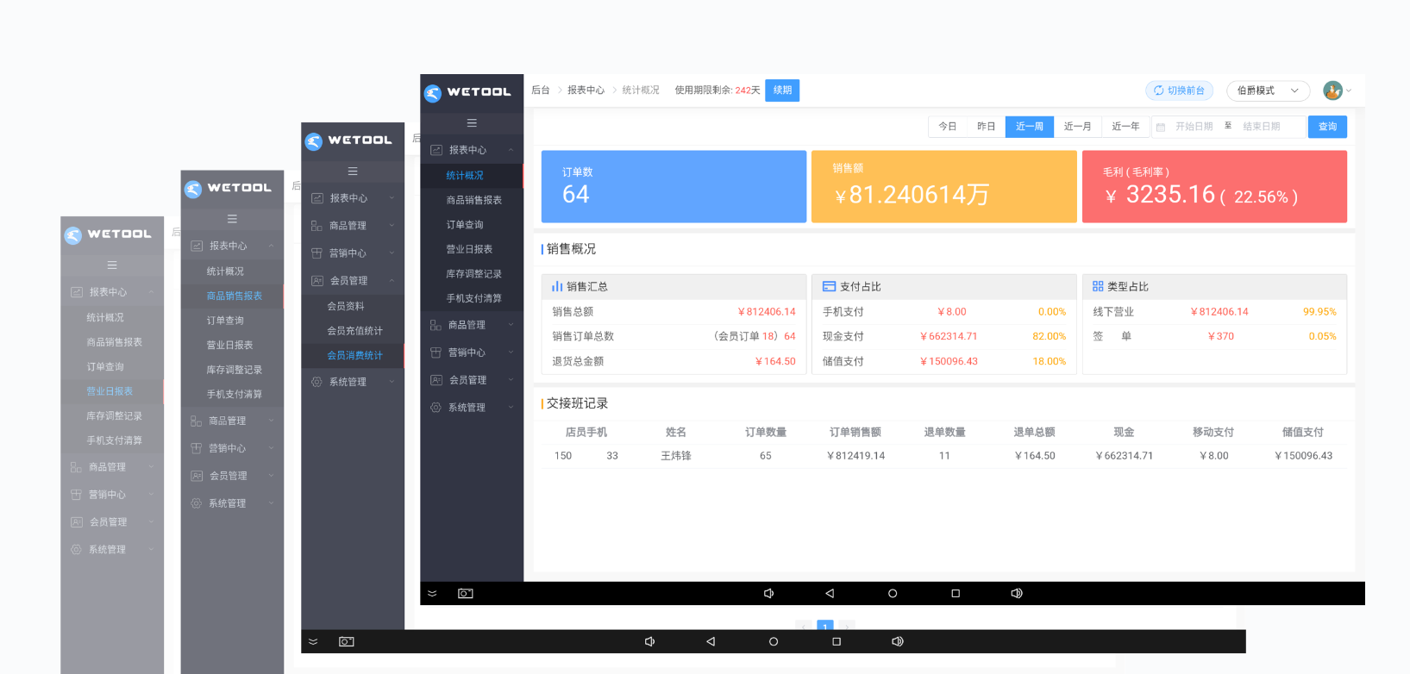The image size is (1410, 674).
Task: Toggle the front window's hamburger sidebar icon
Action: coord(472,123)
